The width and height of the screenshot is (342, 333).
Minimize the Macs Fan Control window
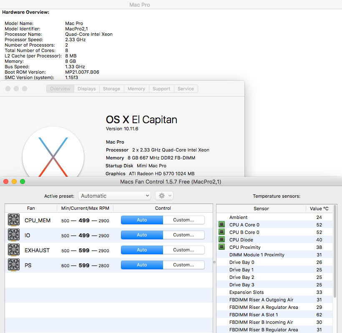click(x=14, y=181)
